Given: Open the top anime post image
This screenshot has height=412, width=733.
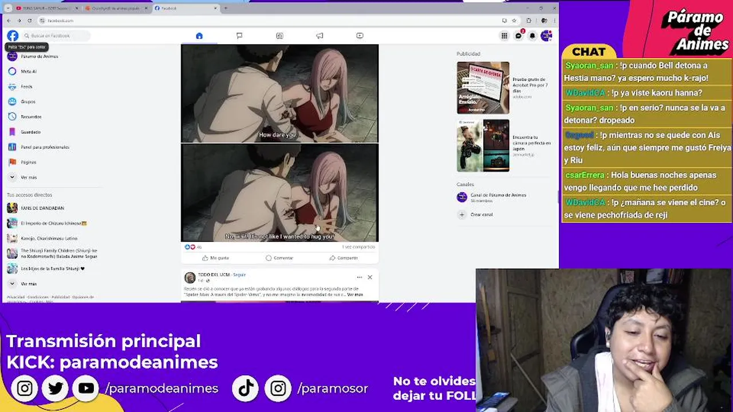Looking at the screenshot, I should tap(279, 93).
